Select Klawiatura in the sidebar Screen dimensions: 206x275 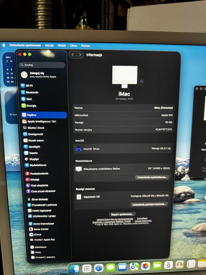tap(38, 247)
